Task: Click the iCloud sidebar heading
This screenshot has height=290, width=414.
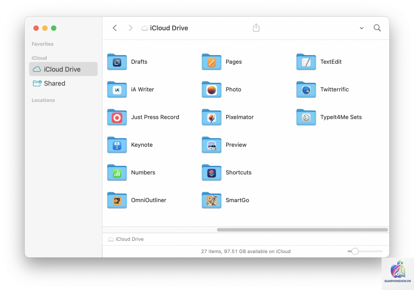Action: pos(39,58)
